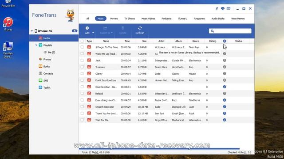Click iTunes status icon for Jack row
This screenshot has height=159, width=284.
pos(225,61)
